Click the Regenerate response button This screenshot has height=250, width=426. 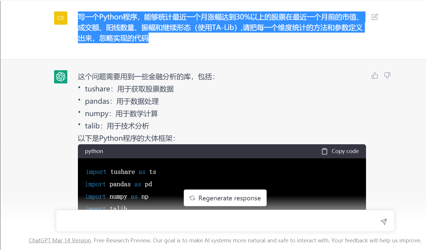(225, 198)
